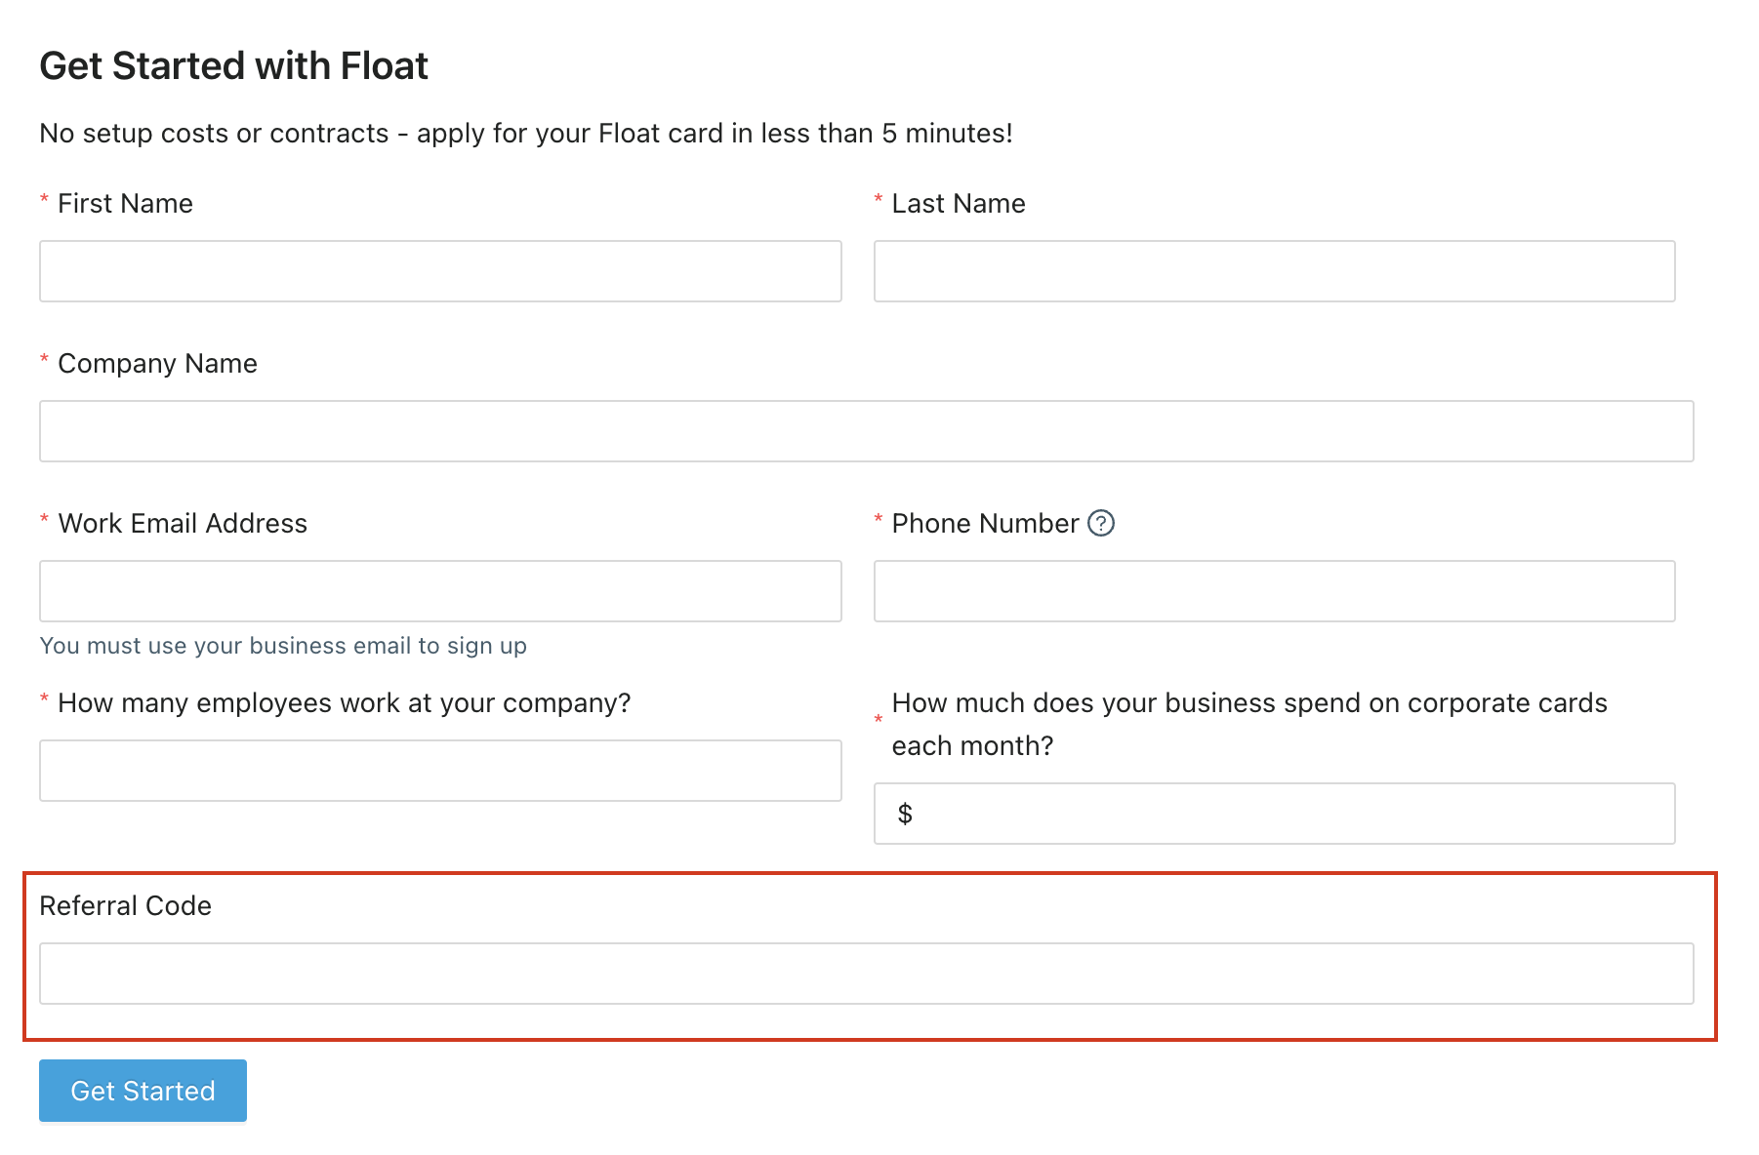
Task: Submit with the Get Started button
Action: 143,1091
